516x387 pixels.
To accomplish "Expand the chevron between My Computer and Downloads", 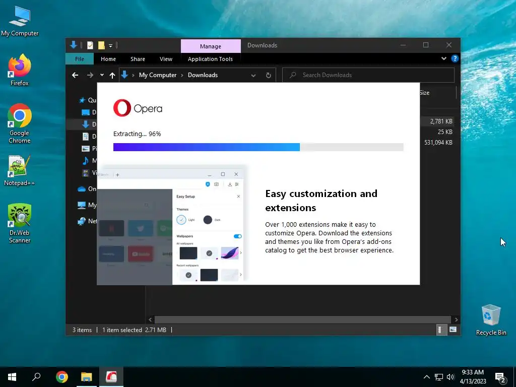I will [182, 76].
